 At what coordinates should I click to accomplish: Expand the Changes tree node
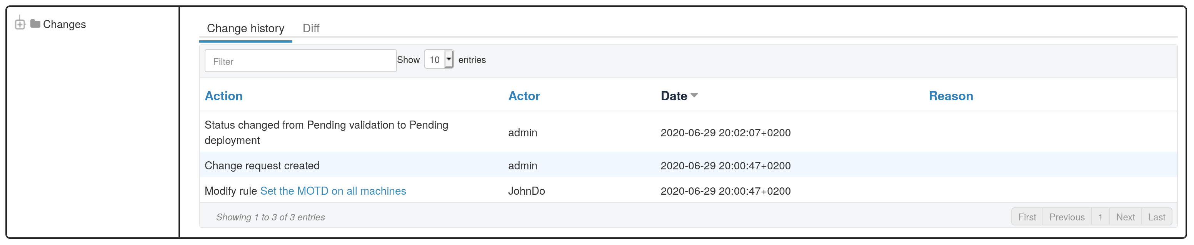point(20,24)
